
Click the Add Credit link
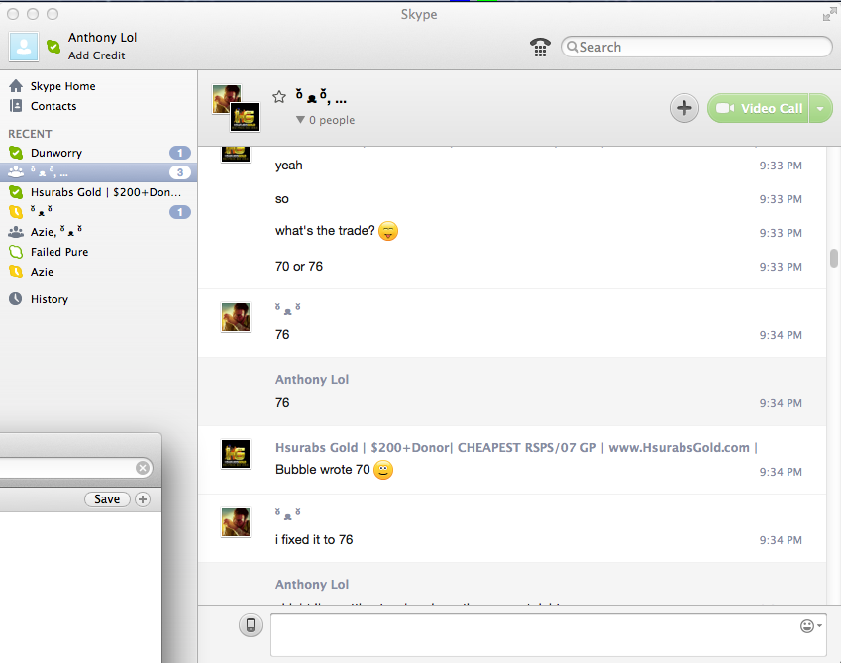[x=96, y=55]
